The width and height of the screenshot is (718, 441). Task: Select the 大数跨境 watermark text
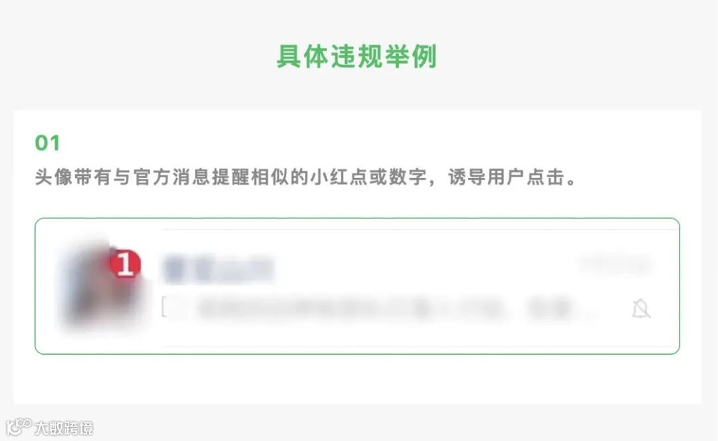pyautogui.click(x=64, y=428)
